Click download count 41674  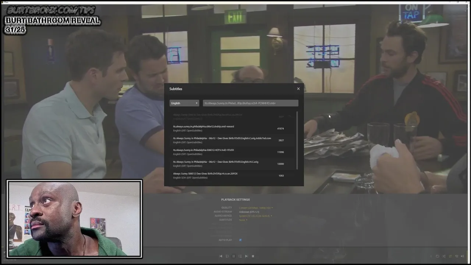pyautogui.click(x=280, y=128)
